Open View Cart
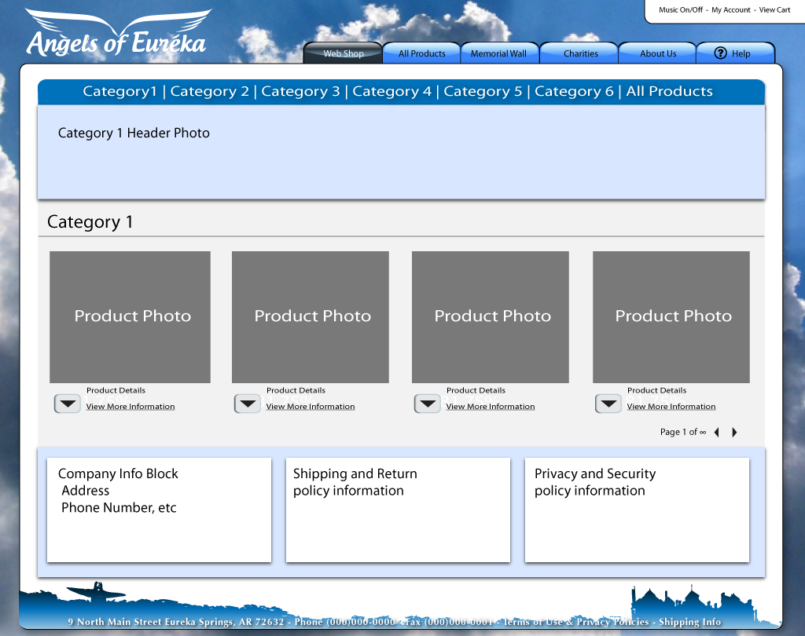 coord(774,9)
